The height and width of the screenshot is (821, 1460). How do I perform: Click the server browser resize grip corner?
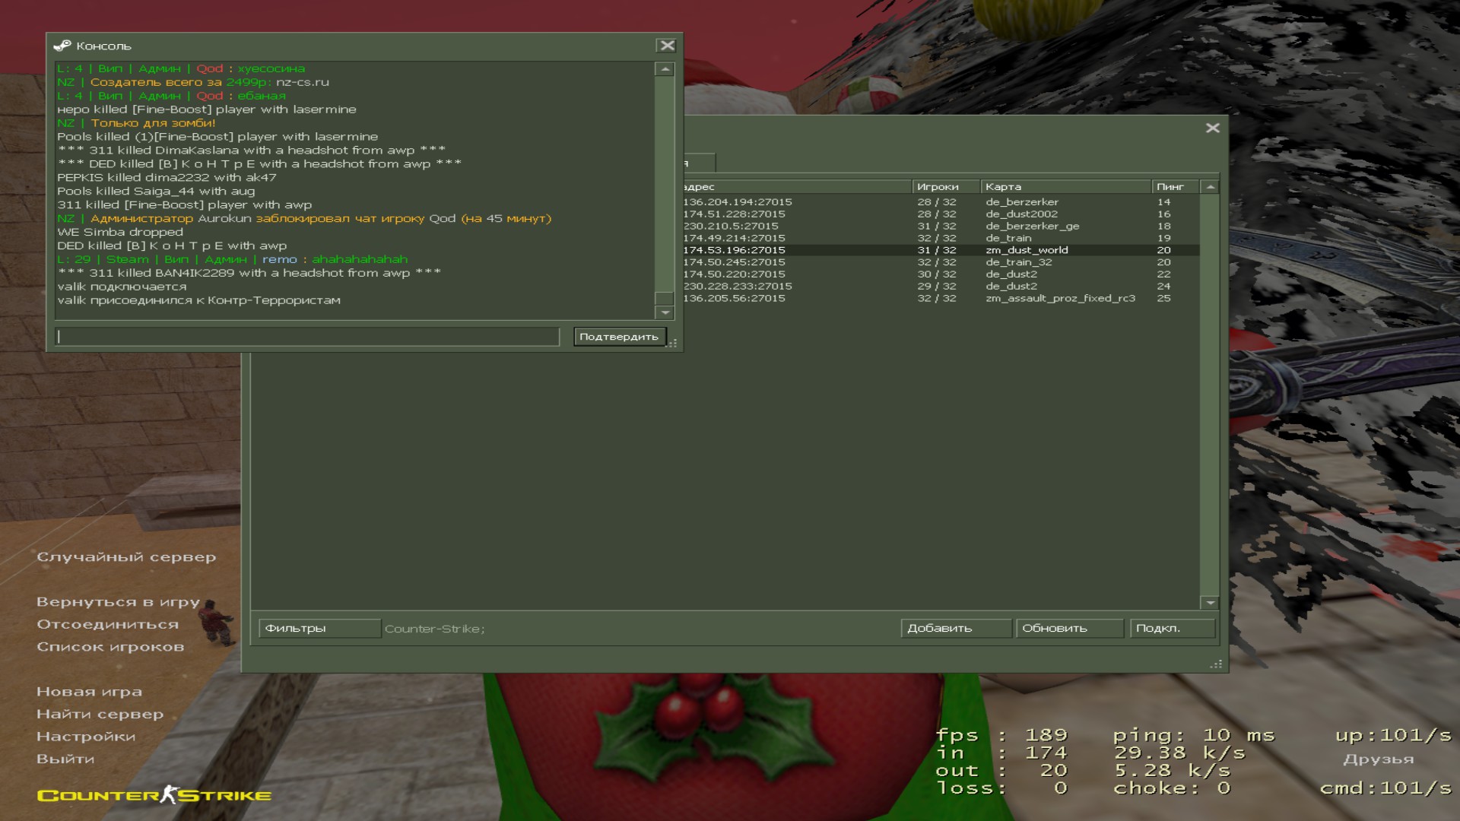(x=1217, y=664)
